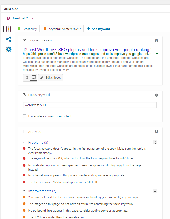This screenshot has height=219, width=170.
Task: Click the purple question mark help icon
Action: (x=8, y=18)
